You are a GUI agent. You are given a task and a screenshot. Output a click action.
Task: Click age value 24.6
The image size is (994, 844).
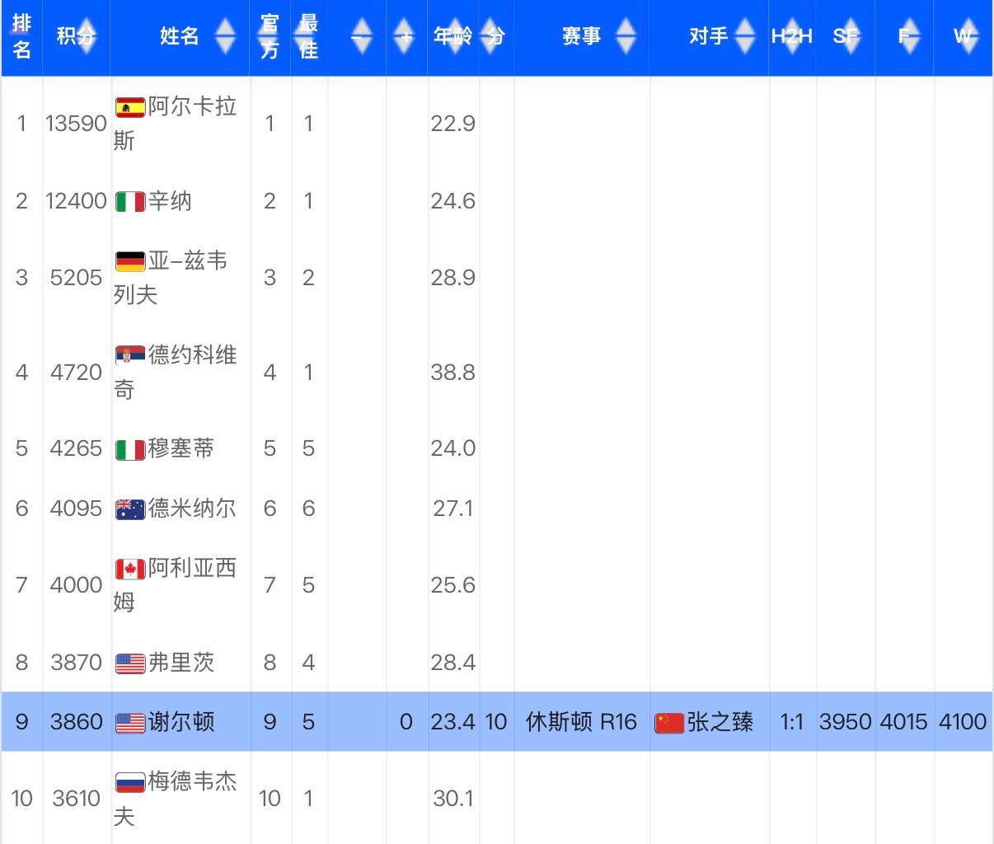tap(453, 201)
